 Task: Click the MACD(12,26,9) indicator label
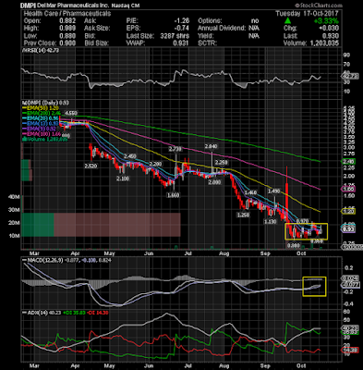point(42,260)
